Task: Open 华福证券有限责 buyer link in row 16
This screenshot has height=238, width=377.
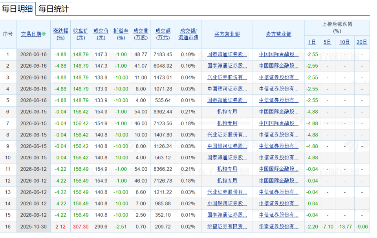Action: (x=227, y=227)
